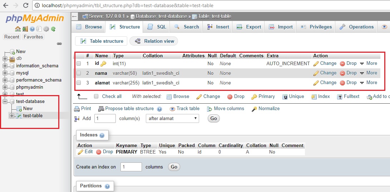Open the phpMyAdmin home icon
The width and height of the screenshot is (390, 192).
tap(18, 29)
